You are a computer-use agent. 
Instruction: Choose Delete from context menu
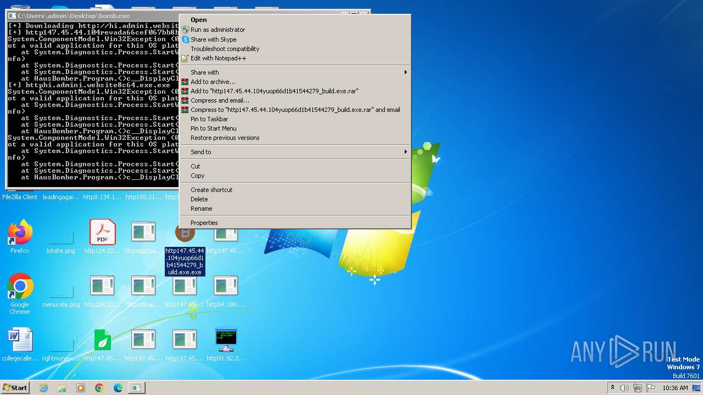[x=295, y=199]
